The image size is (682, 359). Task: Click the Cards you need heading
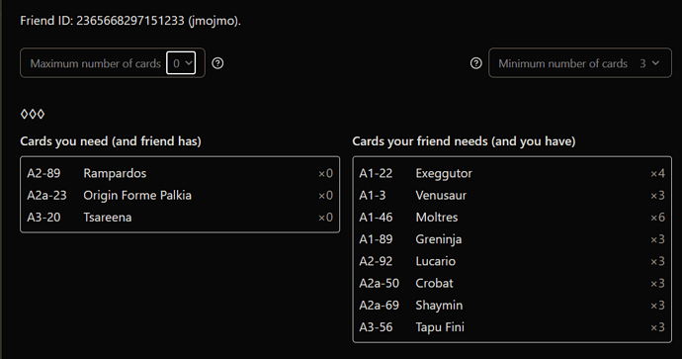111,141
